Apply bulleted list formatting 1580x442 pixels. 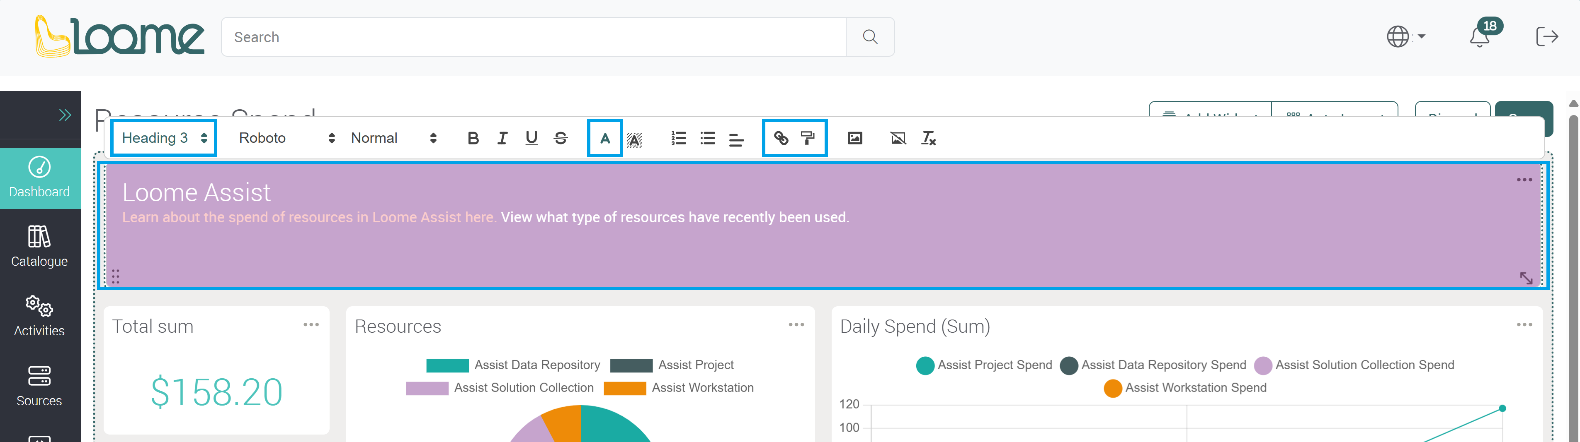click(708, 138)
